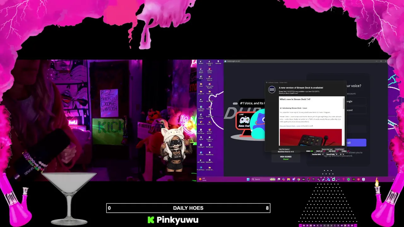The image size is (404, 227).
Task: Open the Valheim desktop shortcut
Action: tap(201, 62)
